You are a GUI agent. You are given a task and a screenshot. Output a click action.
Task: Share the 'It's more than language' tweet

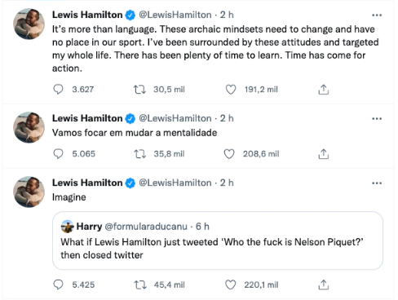[x=324, y=90]
